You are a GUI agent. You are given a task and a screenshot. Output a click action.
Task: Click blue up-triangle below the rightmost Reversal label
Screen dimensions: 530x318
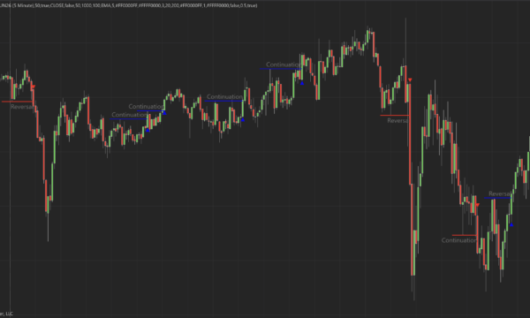click(511, 224)
